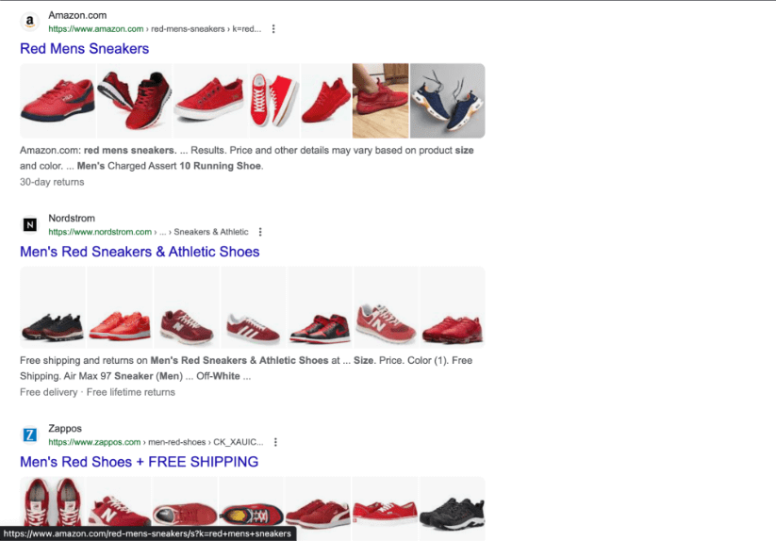The width and height of the screenshot is (776, 541).
Task: Select Nordstrom burgundy New Balance thumbnail
Action: (x=187, y=307)
